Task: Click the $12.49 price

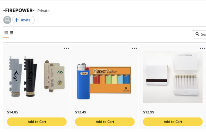Action: tap(80, 112)
